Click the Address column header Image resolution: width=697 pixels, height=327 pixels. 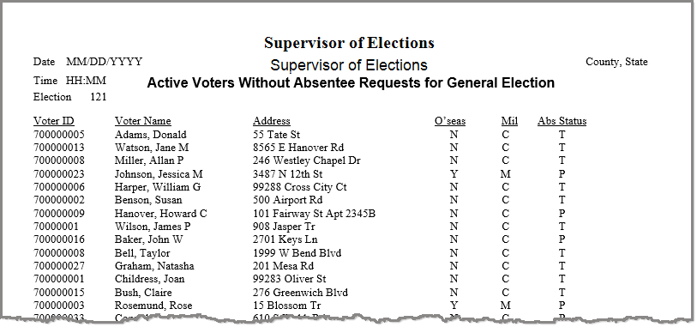point(272,121)
